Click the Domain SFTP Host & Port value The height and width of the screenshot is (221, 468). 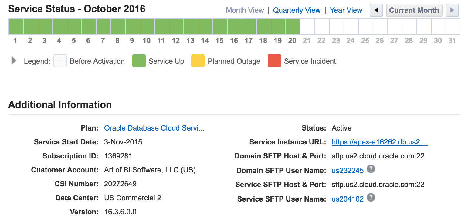tap(378, 156)
